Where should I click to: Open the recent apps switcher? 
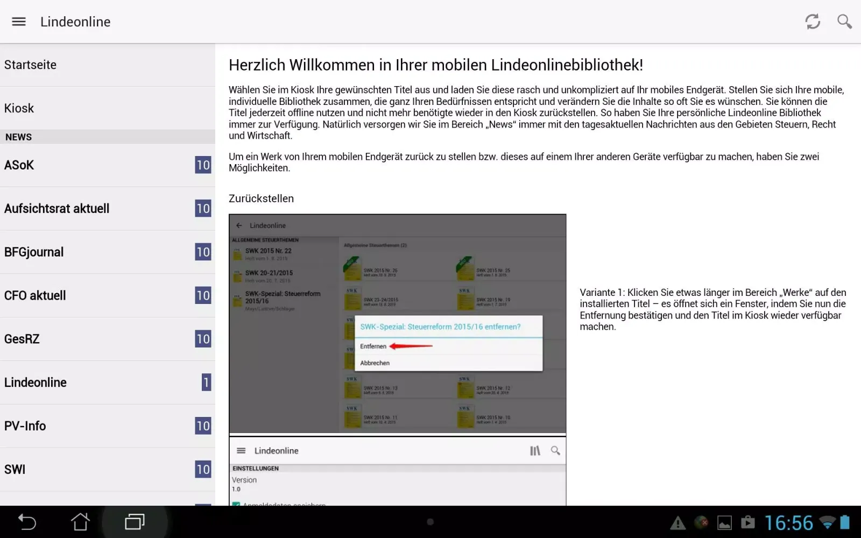pos(135,522)
